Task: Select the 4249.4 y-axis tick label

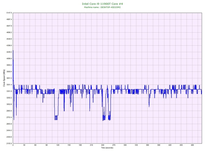Action: coord(9,52)
